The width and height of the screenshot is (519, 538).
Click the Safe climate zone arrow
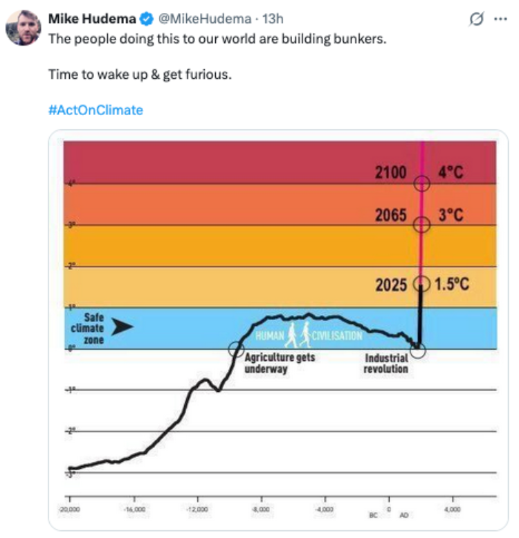click(122, 327)
